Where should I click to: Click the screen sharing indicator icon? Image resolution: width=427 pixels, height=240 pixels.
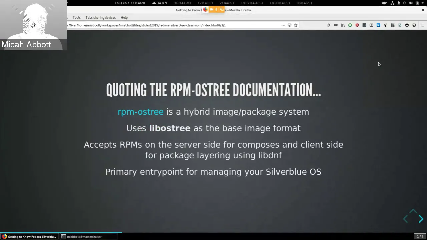222,10
